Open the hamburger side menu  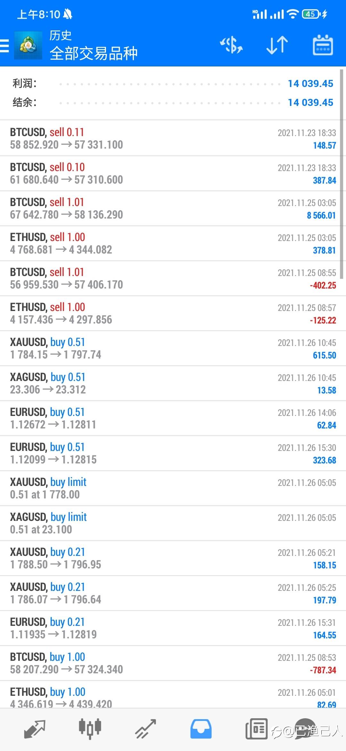pos(4,46)
